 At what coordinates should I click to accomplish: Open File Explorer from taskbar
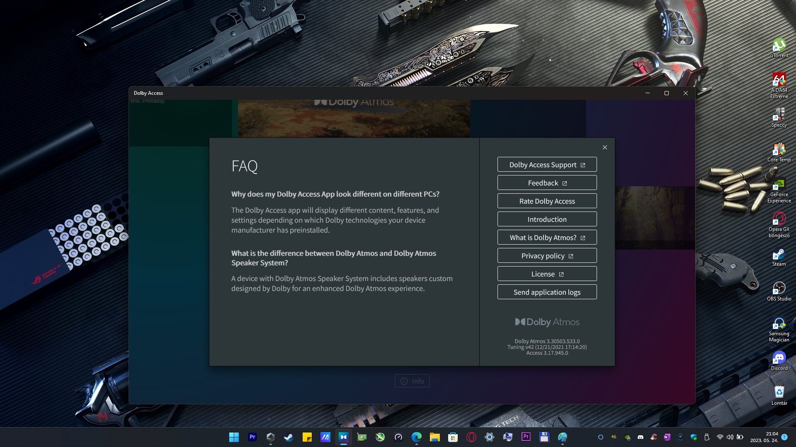click(x=434, y=437)
